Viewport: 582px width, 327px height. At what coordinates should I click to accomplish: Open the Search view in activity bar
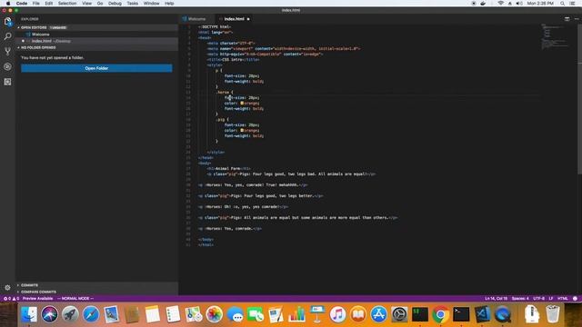[x=7, y=36]
